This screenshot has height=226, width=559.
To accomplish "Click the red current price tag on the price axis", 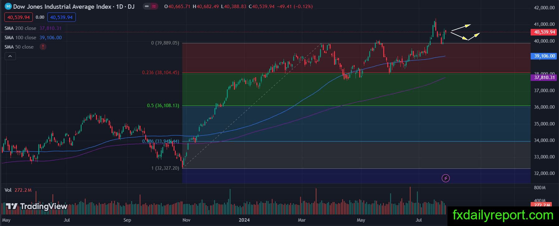I will coord(543,32).
